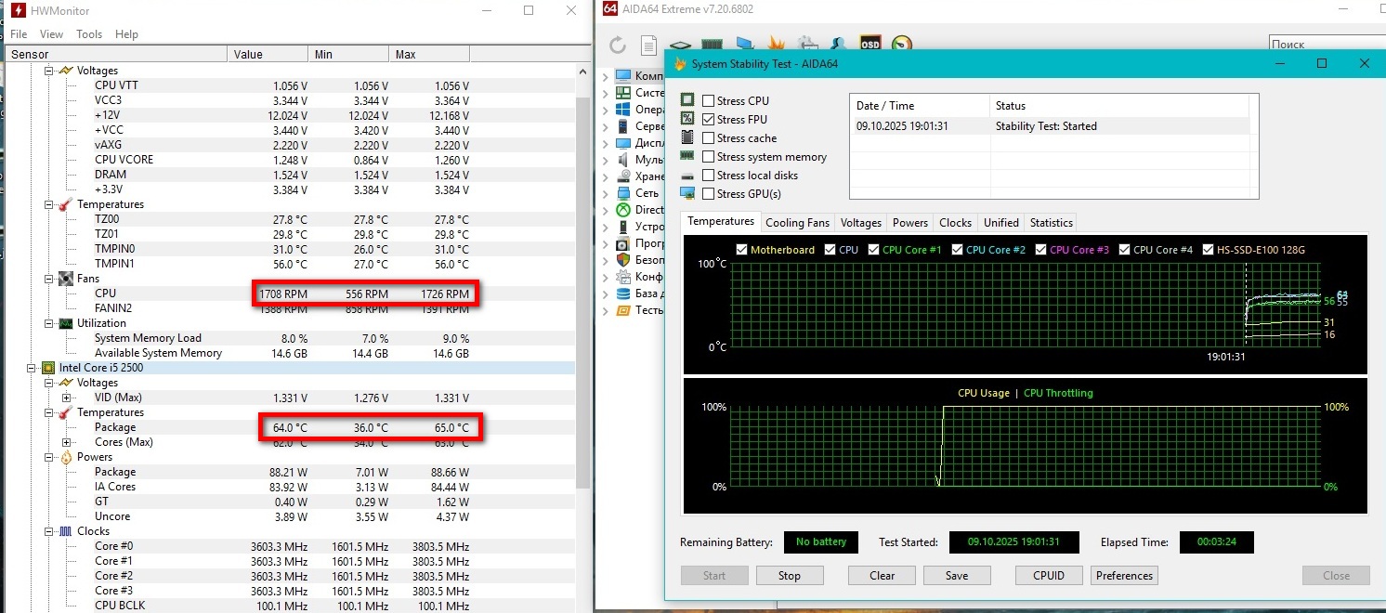Click the Xbox DirectX icon in AIDA64 sidebar
1386x613 pixels.
(623, 210)
